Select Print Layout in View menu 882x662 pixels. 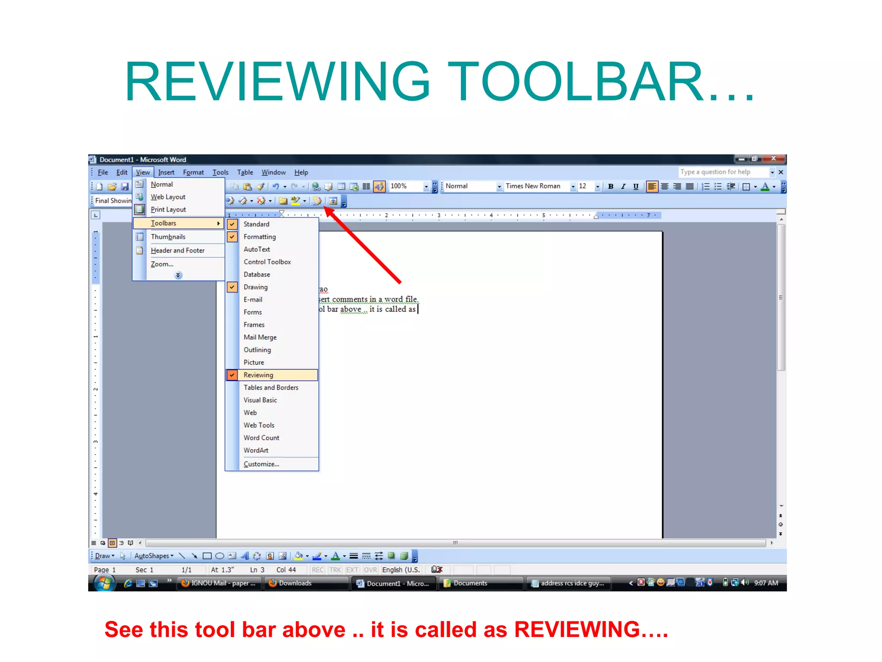179,209
